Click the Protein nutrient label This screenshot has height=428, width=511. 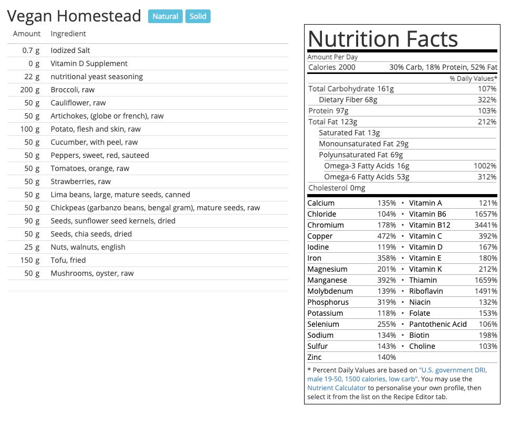(321, 111)
